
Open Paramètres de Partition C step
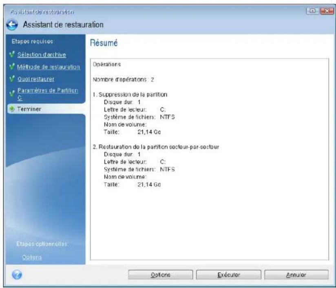(48, 94)
